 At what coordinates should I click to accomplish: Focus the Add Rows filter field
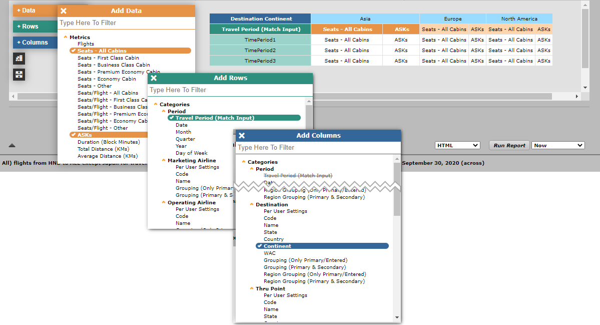pos(230,90)
